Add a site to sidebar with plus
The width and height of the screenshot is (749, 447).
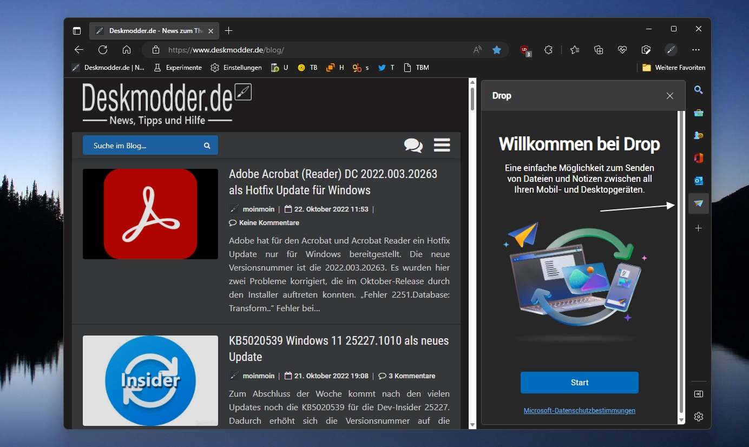click(x=699, y=228)
